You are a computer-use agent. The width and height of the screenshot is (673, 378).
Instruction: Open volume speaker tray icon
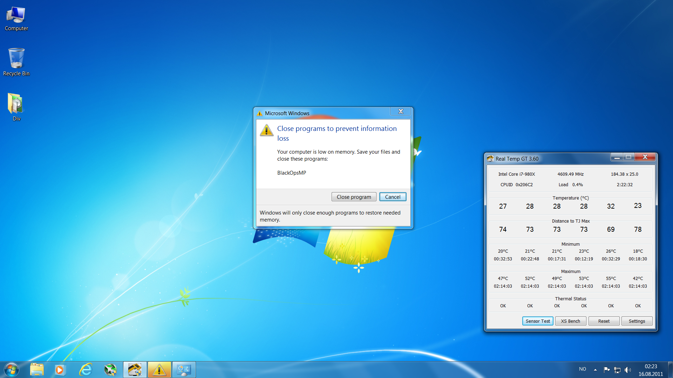click(628, 370)
